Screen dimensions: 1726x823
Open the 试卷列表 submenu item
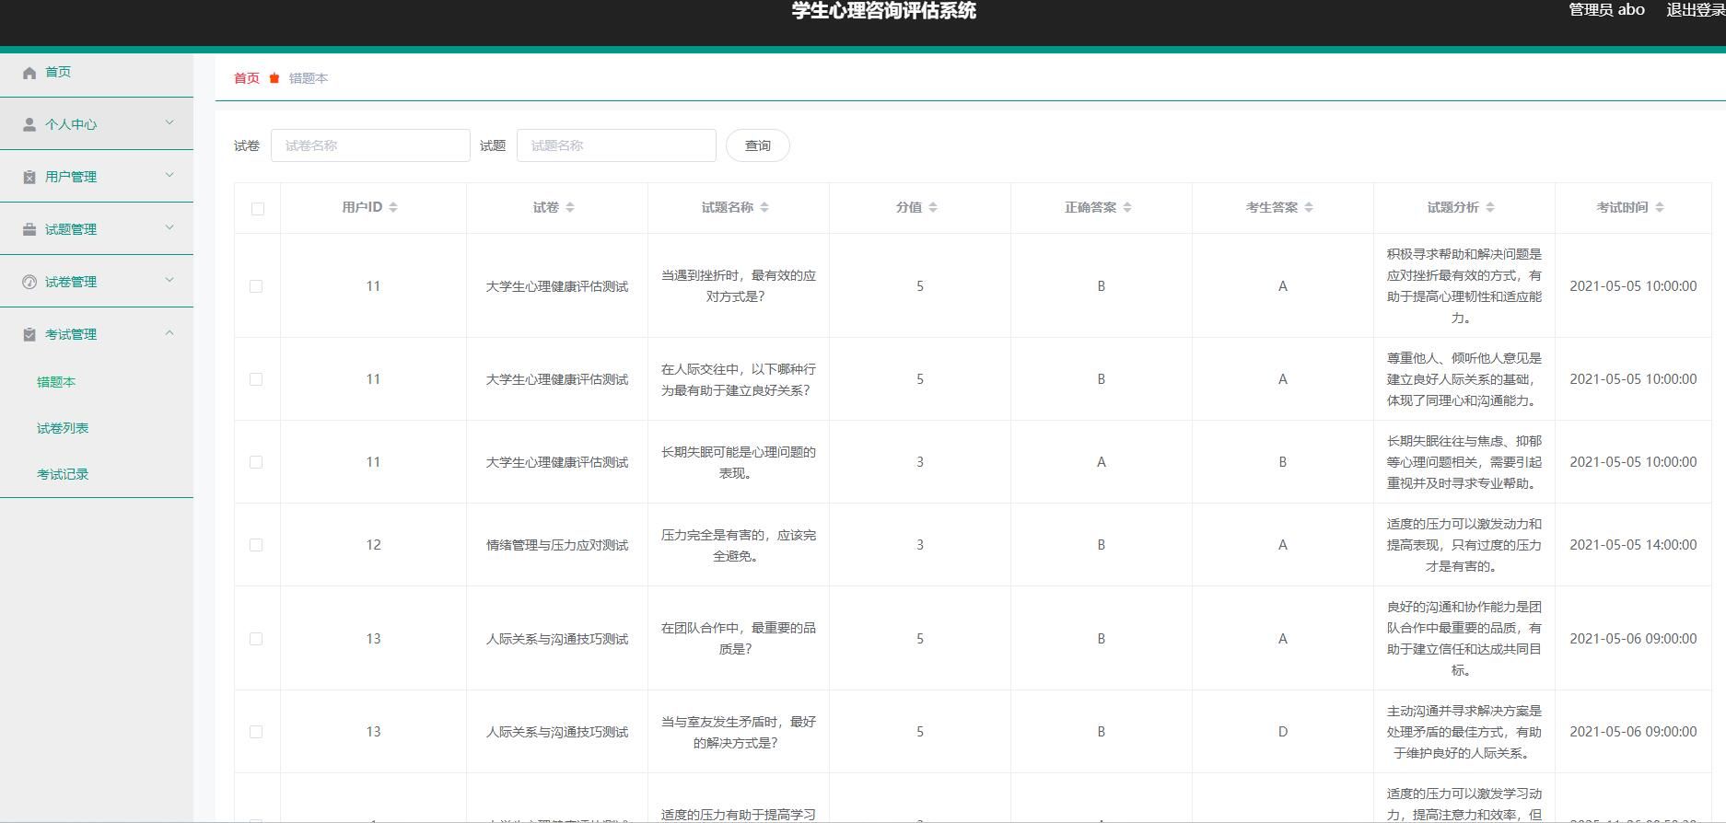point(63,428)
